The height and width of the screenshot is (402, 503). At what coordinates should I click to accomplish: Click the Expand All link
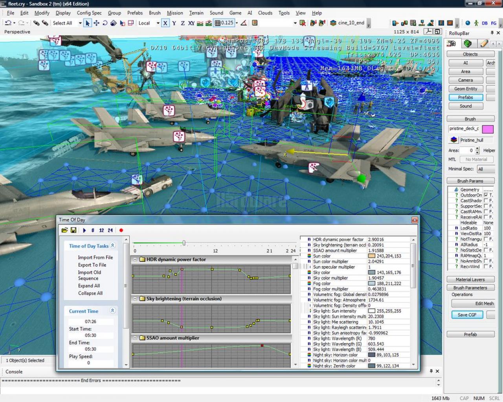89,286
